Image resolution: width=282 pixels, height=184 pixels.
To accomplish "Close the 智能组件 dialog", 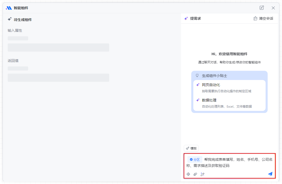I will pos(273,8).
